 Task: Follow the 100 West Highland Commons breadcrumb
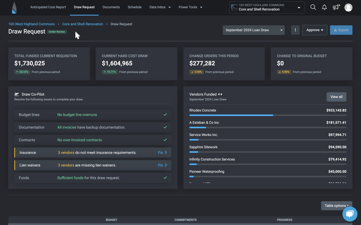pyautogui.click(x=32, y=24)
